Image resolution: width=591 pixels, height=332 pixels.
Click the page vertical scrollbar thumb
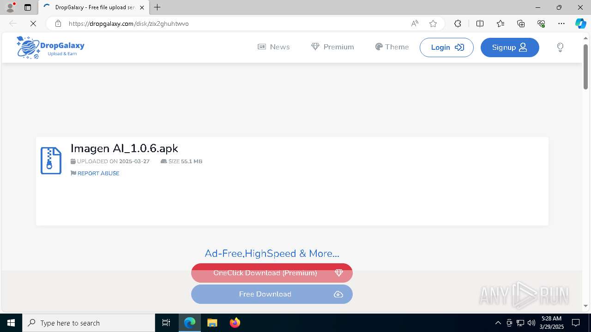(585, 66)
